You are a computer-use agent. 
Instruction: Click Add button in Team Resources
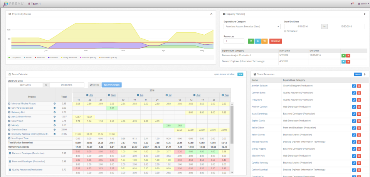[x=358, y=74]
